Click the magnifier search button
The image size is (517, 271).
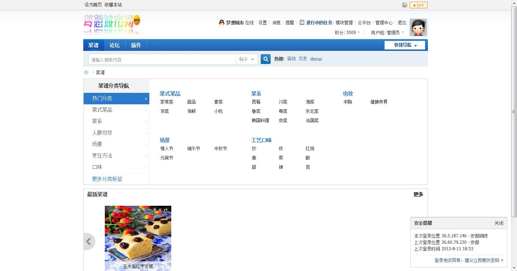(265, 59)
